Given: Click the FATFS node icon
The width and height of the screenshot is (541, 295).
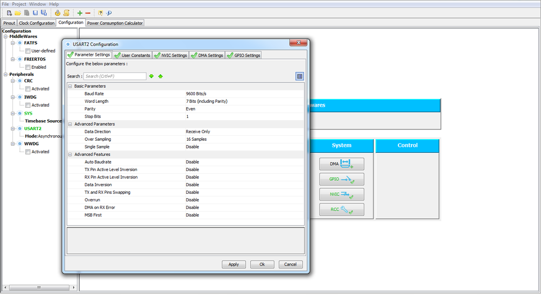Looking at the screenshot, I should click(19, 43).
